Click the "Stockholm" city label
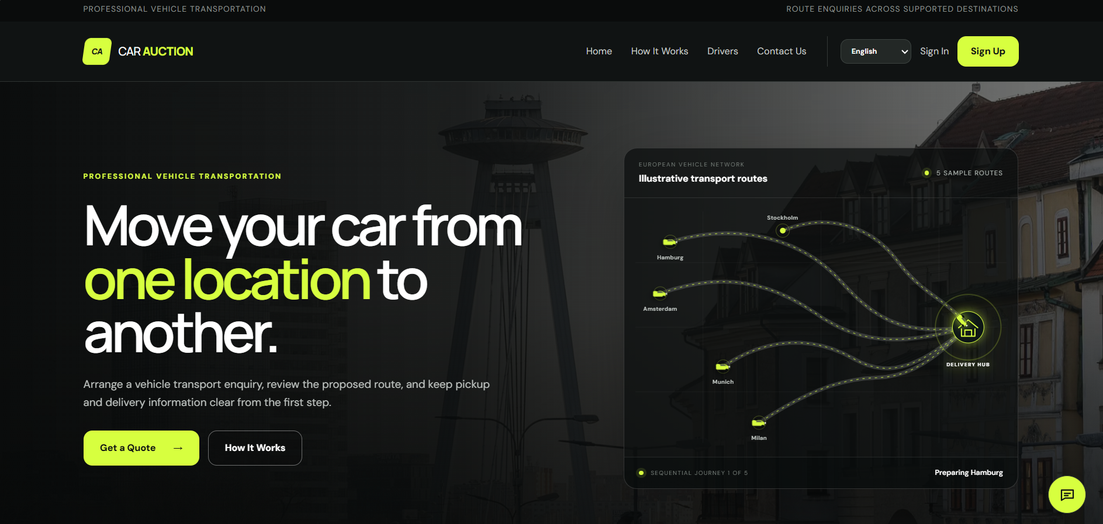Image resolution: width=1103 pixels, height=524 pixels. tap(782, 218)
